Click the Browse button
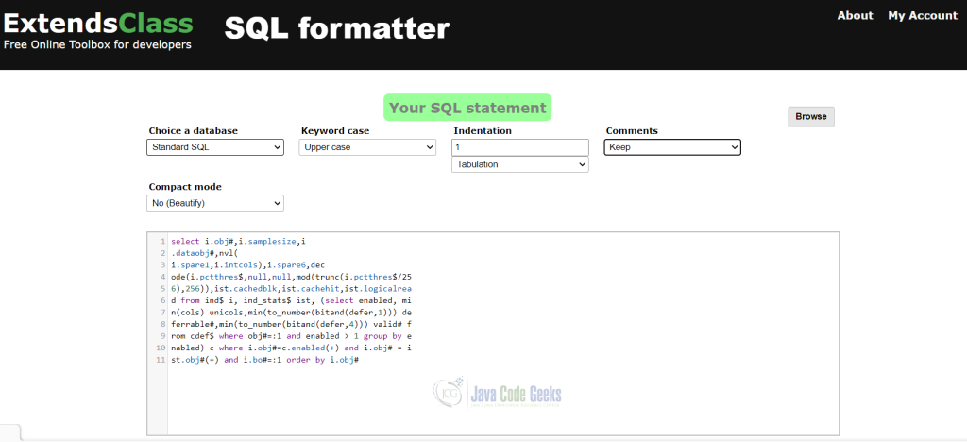This screenshot has width=967, height=442. point(811,116)
